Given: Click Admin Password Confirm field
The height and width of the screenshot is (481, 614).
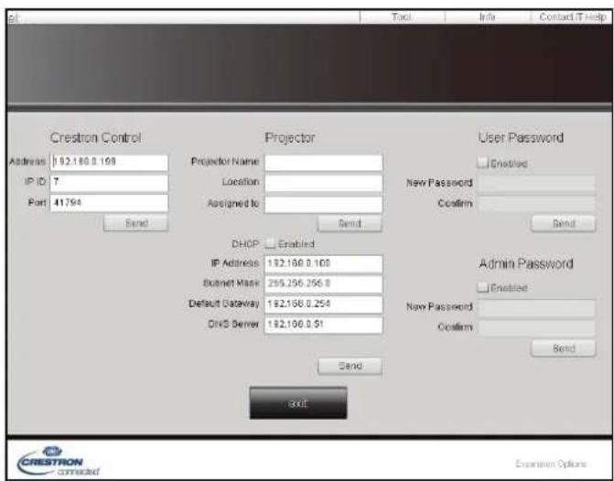Looking at the screenshot, I should [536, 327].
